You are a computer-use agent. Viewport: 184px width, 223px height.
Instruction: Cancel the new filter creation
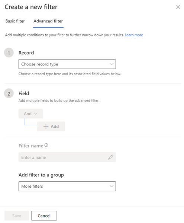[44, 216]
